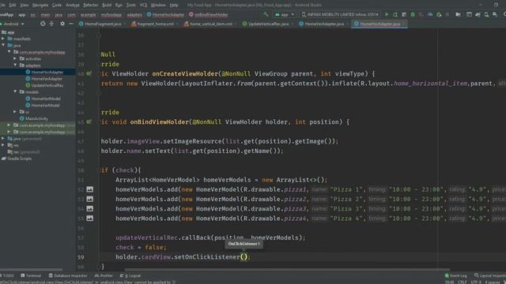The height and width of the screenshot is (284, 506).
Task: Hide the Project panel with minus icon
Action: point(71,24)
